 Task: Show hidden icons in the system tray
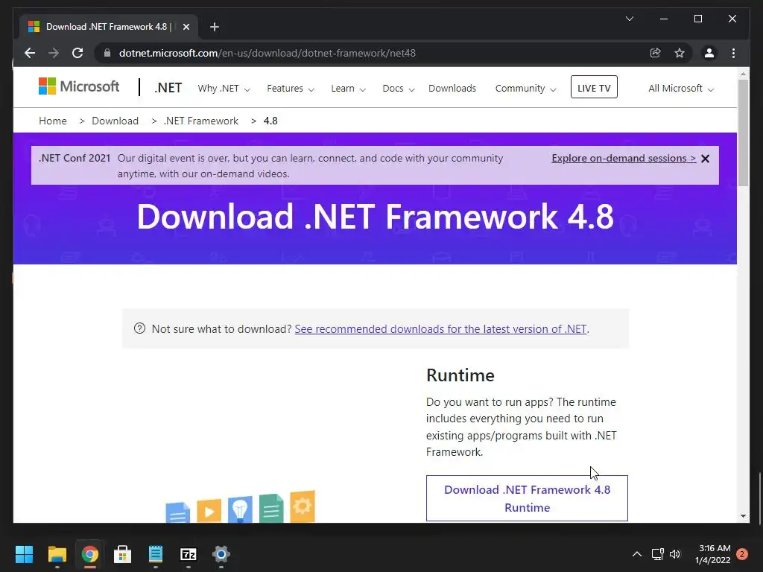[636, 554]
